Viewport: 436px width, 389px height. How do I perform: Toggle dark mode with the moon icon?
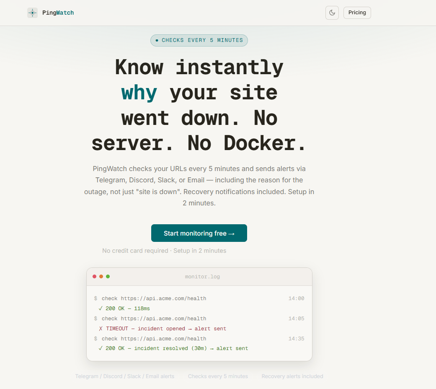(332, 13)
